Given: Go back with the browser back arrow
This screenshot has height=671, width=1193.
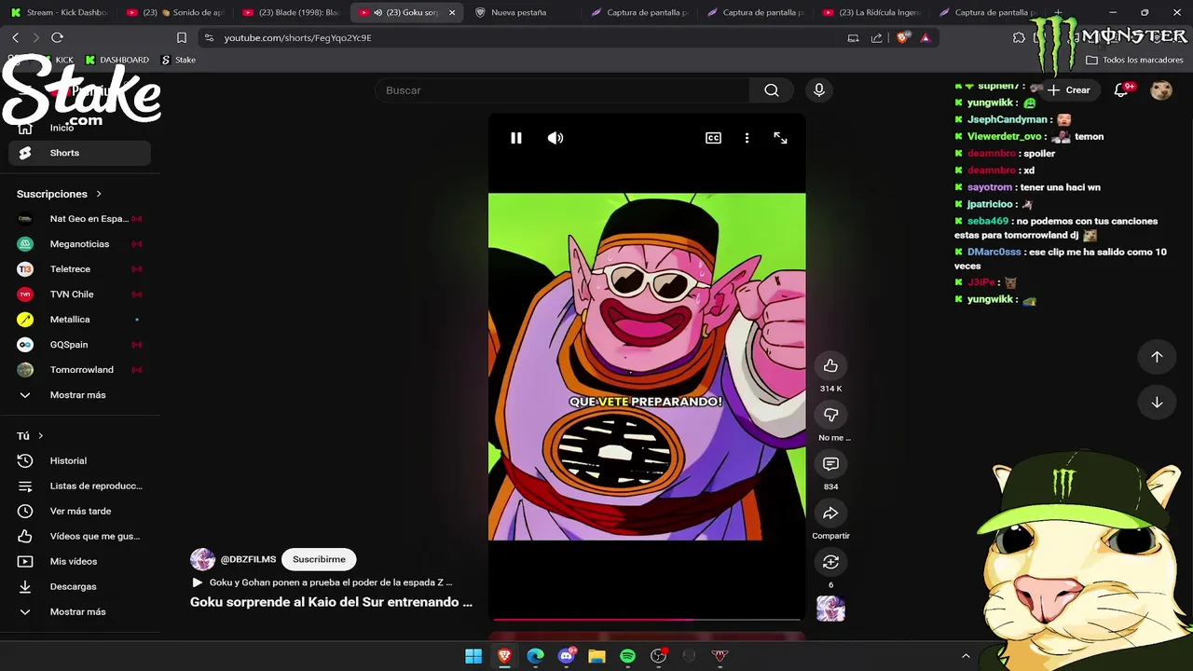Looking at the screenshot, I should pyautogui.click(x=15, y=37).
